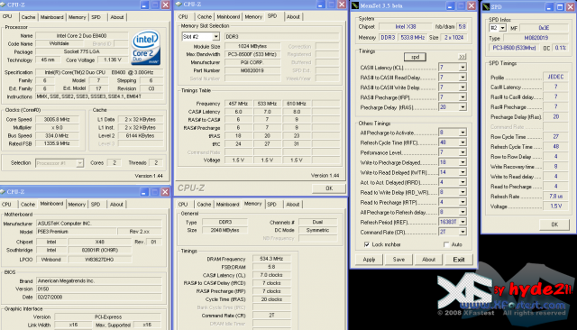Open the CAS# Latency (tCL) dropdown
Viewport: 577px width, 330px height.
point(463,68)
